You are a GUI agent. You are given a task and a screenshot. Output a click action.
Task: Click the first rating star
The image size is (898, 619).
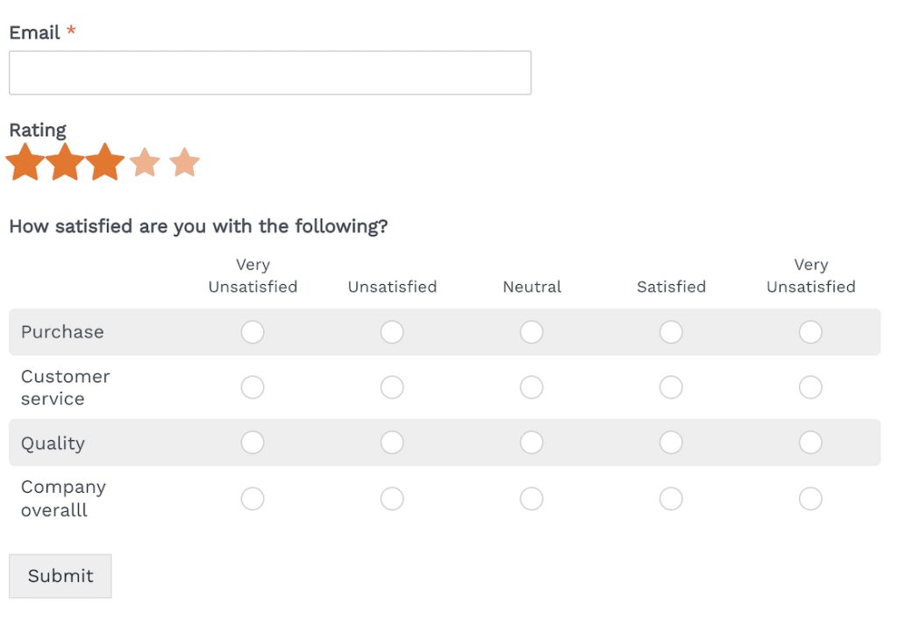click(x=25, y=162)
